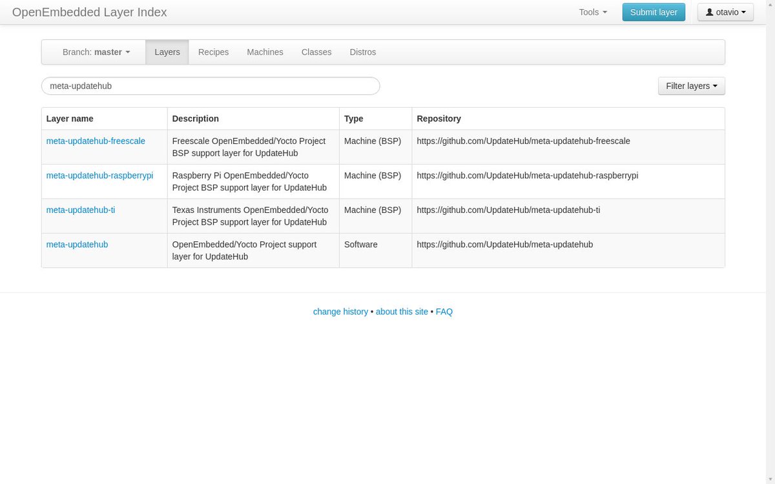Click the Freescale BSP support layer description
Screen dimensions: 775x484
coord(249,147)
